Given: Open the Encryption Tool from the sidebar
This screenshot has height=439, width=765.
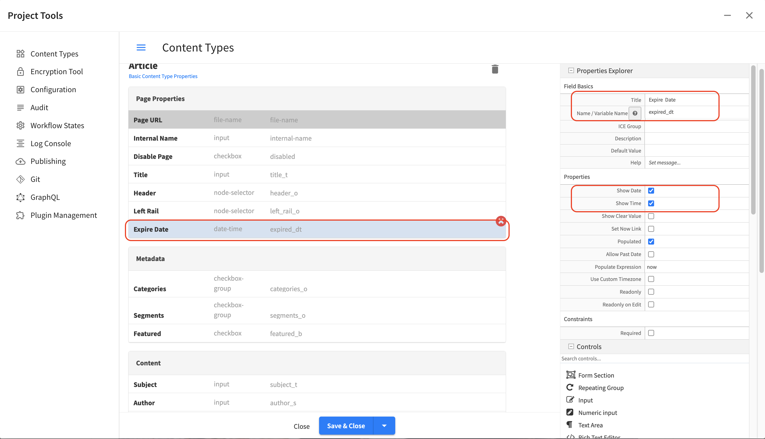Looking at the screenshot, I should pos(57,71).
